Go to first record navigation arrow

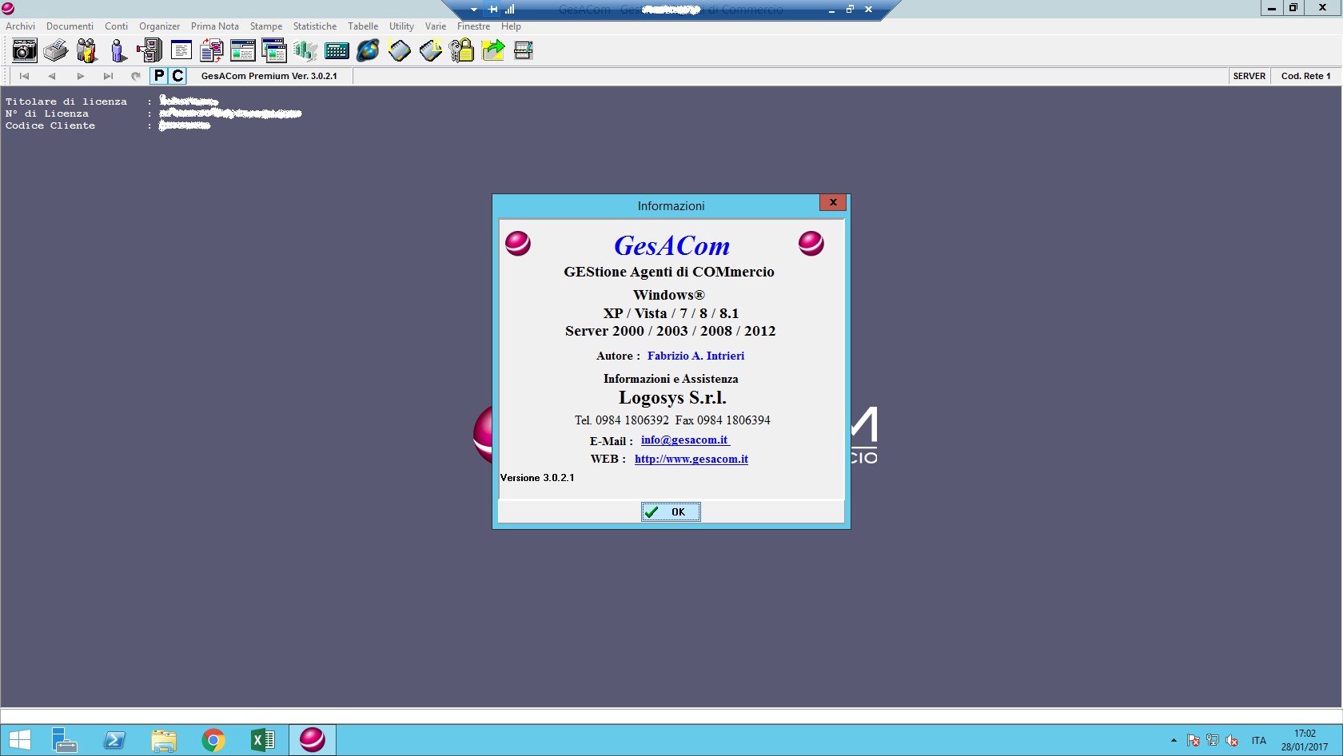click(24, 76)
